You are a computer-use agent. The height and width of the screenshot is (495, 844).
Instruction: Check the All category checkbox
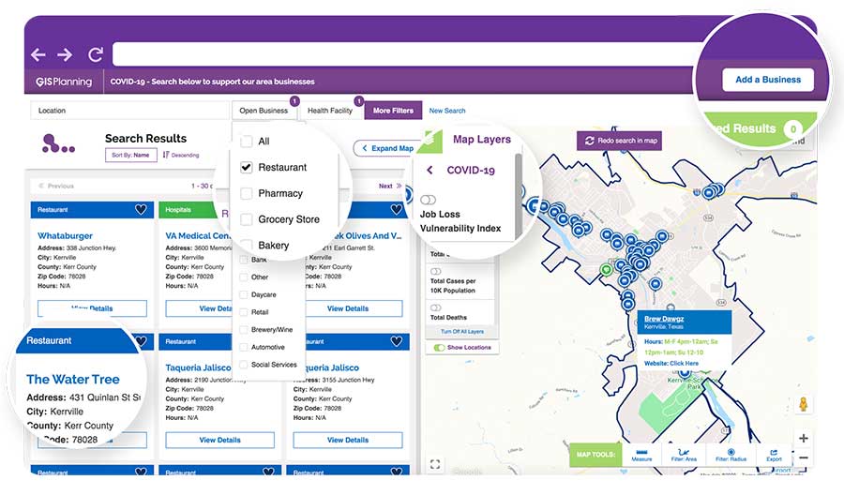[246, 142]
